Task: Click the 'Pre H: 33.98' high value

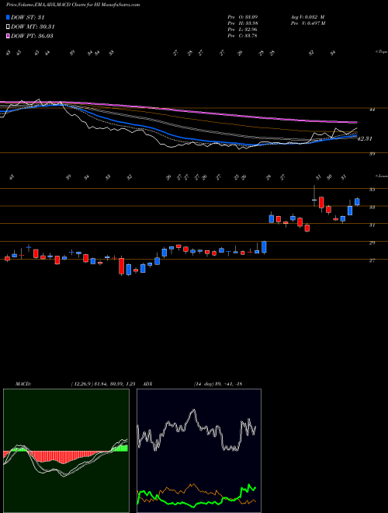Action: 242,23
